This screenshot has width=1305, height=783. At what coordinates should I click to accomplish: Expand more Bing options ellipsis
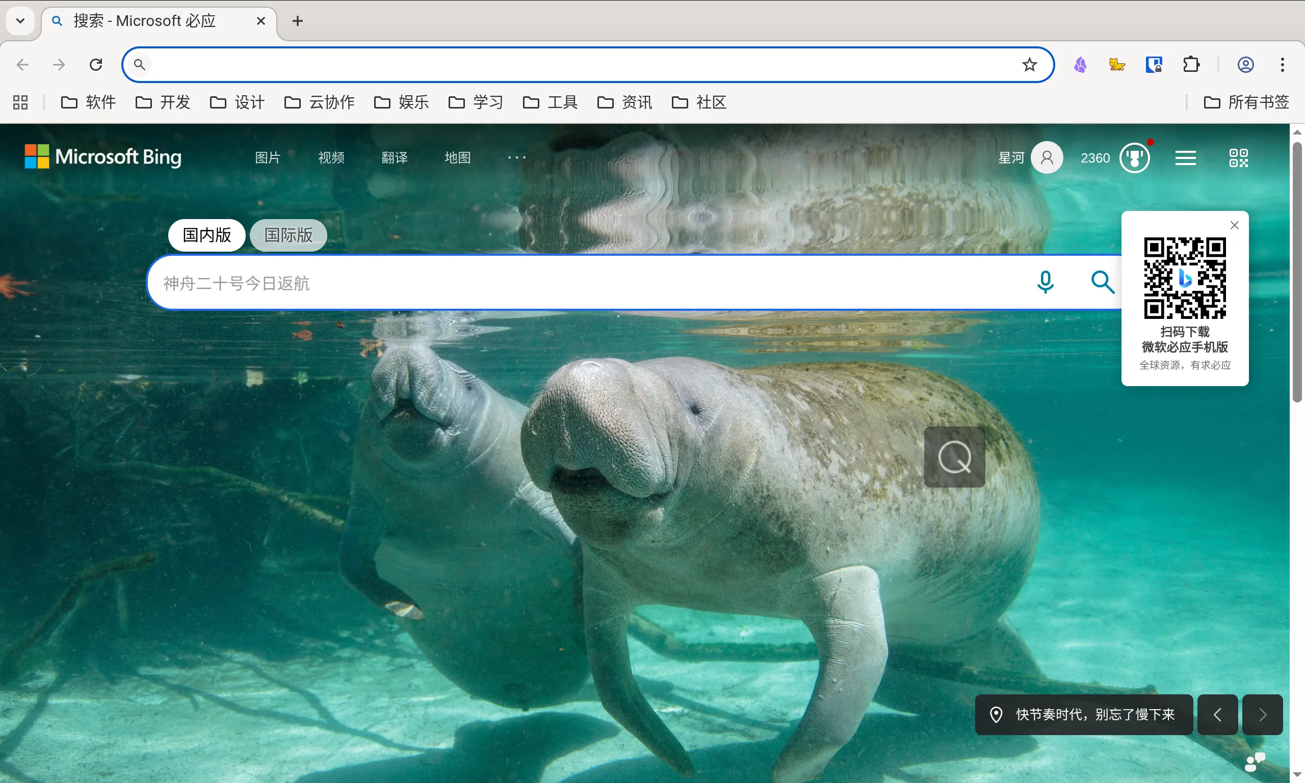516,157
